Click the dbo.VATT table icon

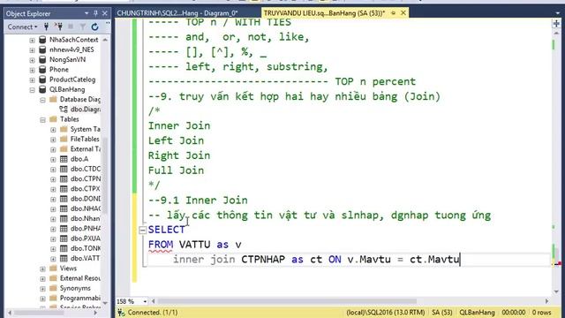click(x=64, y=258)
